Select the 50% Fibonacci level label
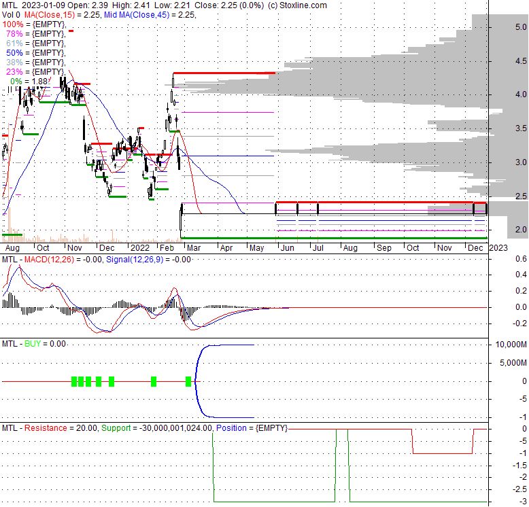529x507 pixels. 35,52
